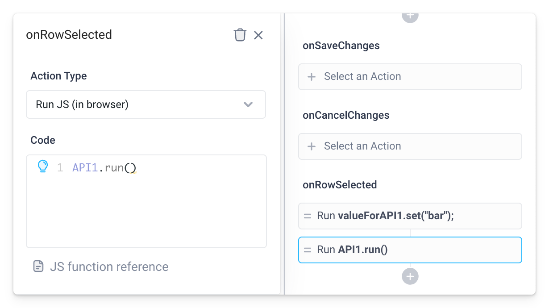Delete the onRowSelected action via trash icon
The image size is (549, 308).
(x=240, y=35)
